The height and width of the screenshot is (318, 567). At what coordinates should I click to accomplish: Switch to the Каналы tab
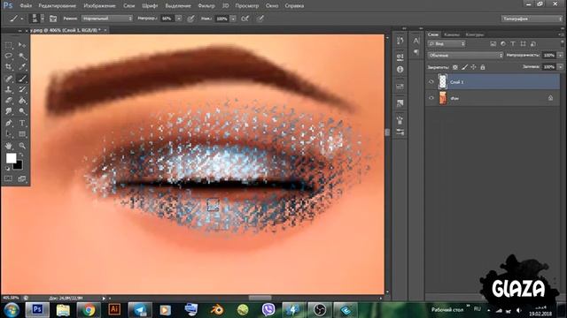[452, 34]
